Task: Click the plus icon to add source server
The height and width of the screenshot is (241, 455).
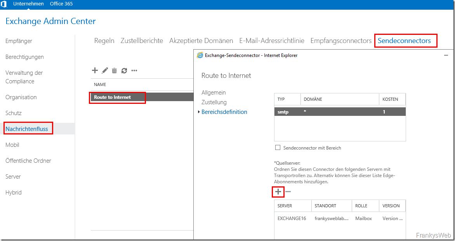Action: coord(278,192)
